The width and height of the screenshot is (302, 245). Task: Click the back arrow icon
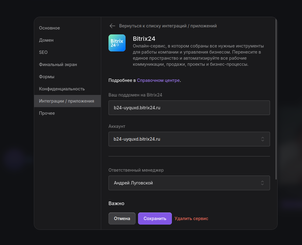[112, 26]
